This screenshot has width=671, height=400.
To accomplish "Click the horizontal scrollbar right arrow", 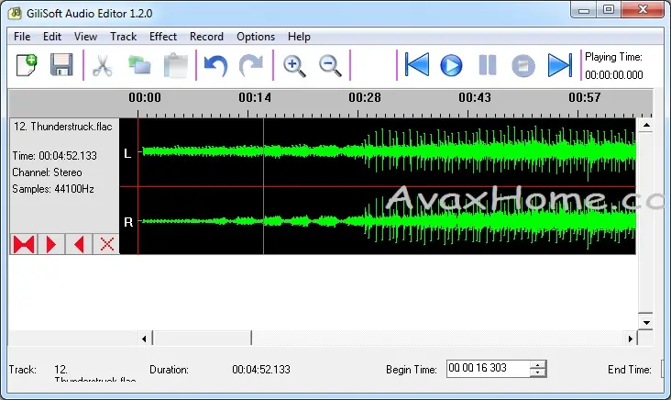I will (x=631, y=339).
